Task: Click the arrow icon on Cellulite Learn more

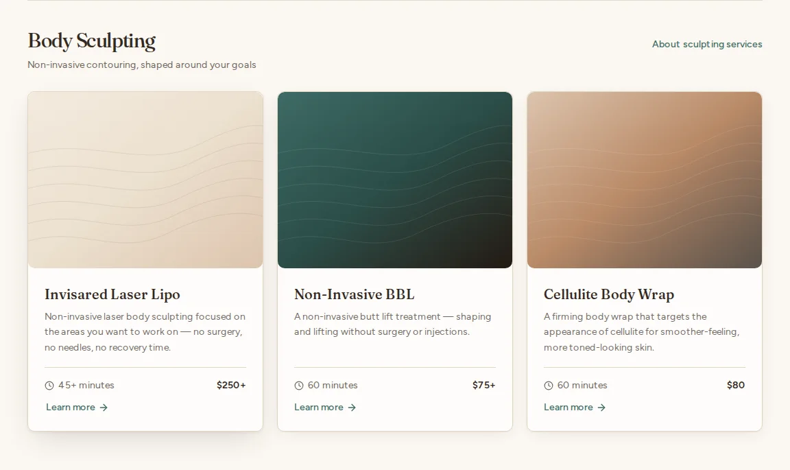Action: pos(601,408)
